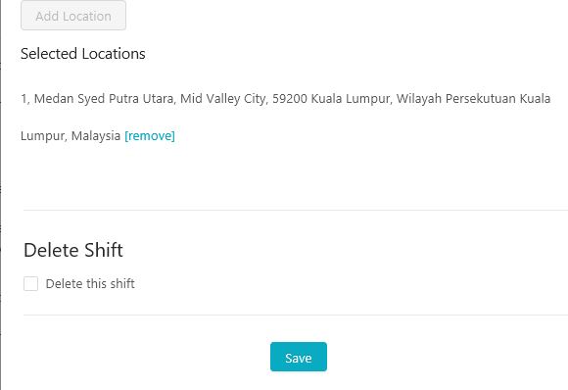Click the greyed-out Add Location button
Image resolution: width=568 pixels, height=390 pixels.
(73, 16)
